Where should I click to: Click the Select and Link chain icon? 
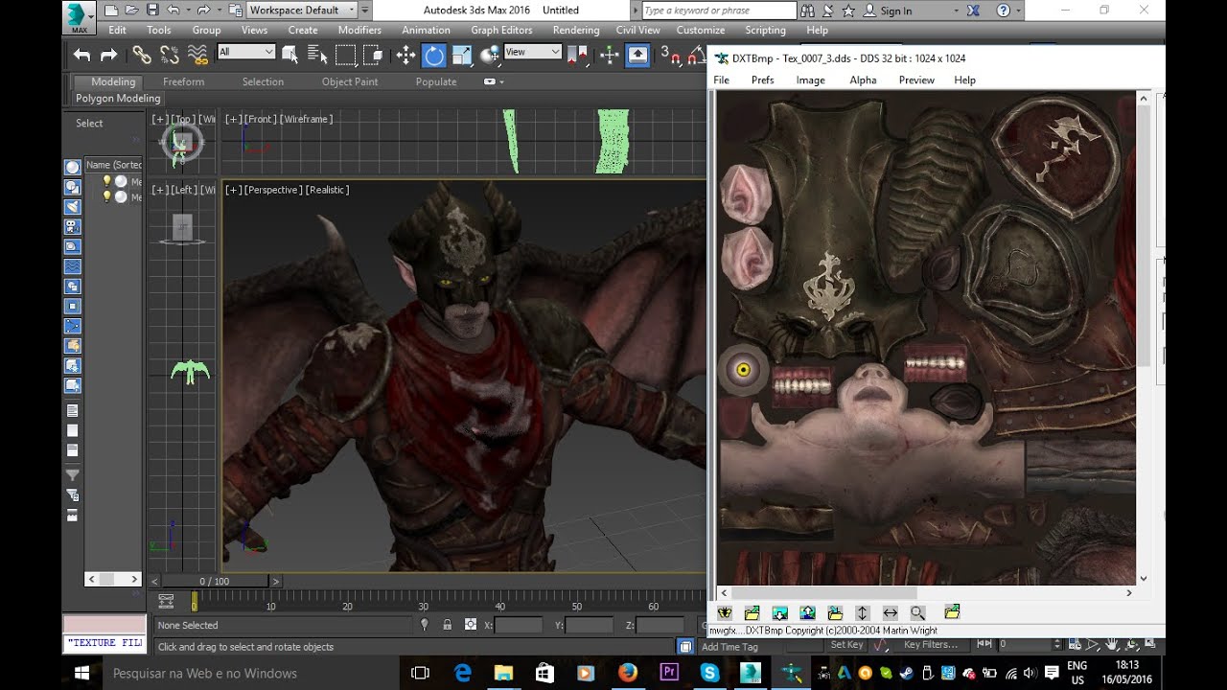141,56
